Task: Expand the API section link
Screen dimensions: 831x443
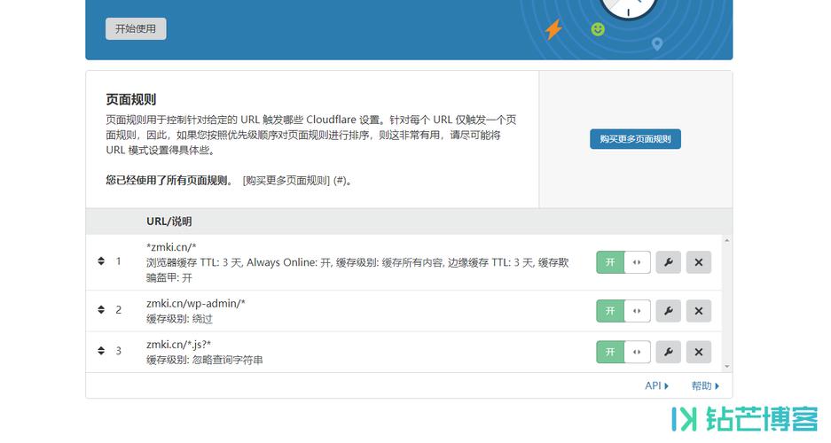Action: tap(656, 385)
